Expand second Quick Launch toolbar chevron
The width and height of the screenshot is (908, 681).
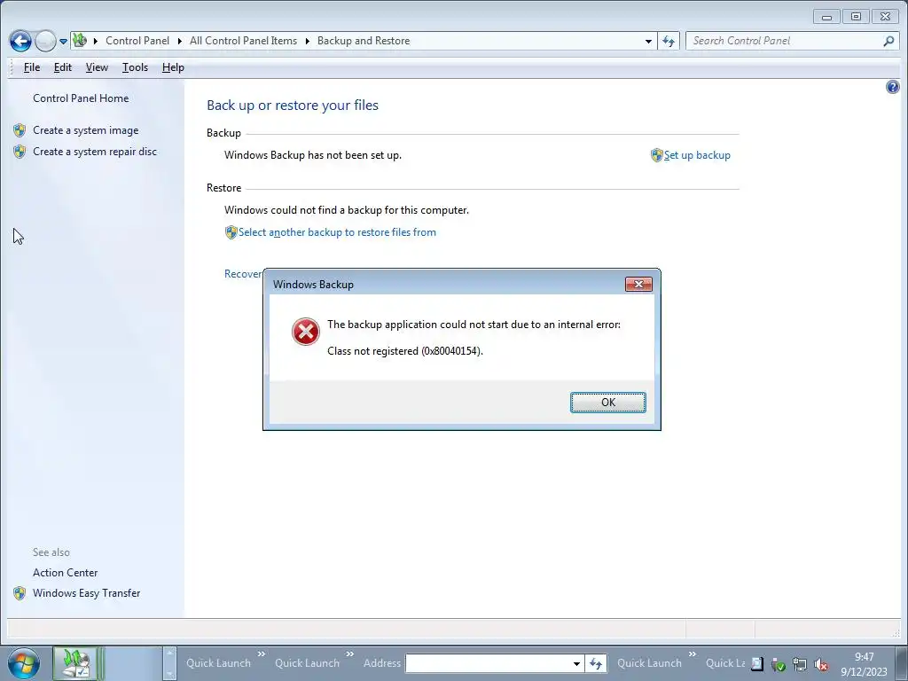(x=349, y=654)
